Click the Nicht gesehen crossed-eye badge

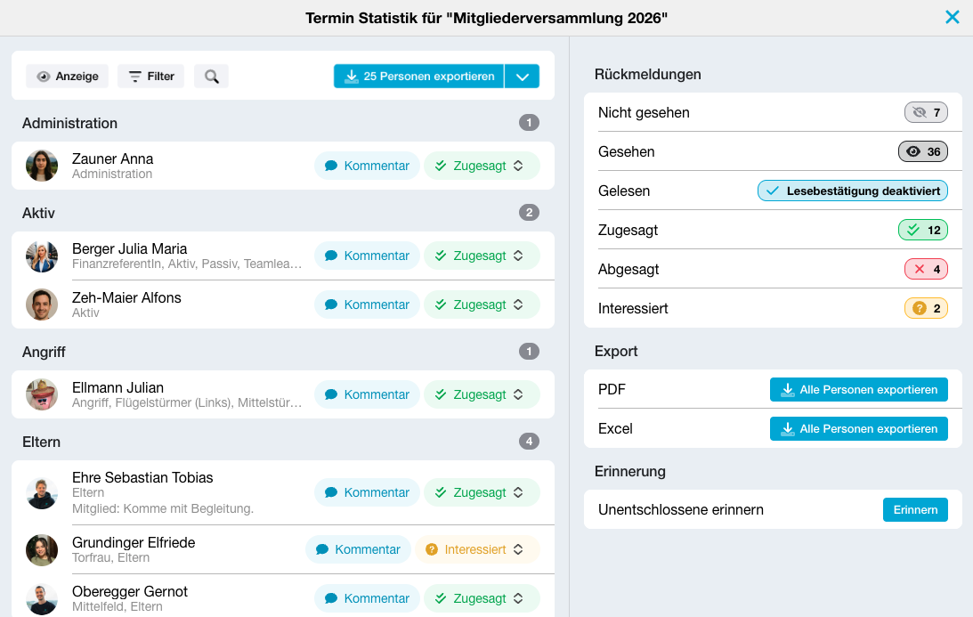(926, 112)
